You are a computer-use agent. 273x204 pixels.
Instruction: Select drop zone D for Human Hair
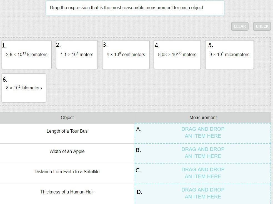coord(203,193)
